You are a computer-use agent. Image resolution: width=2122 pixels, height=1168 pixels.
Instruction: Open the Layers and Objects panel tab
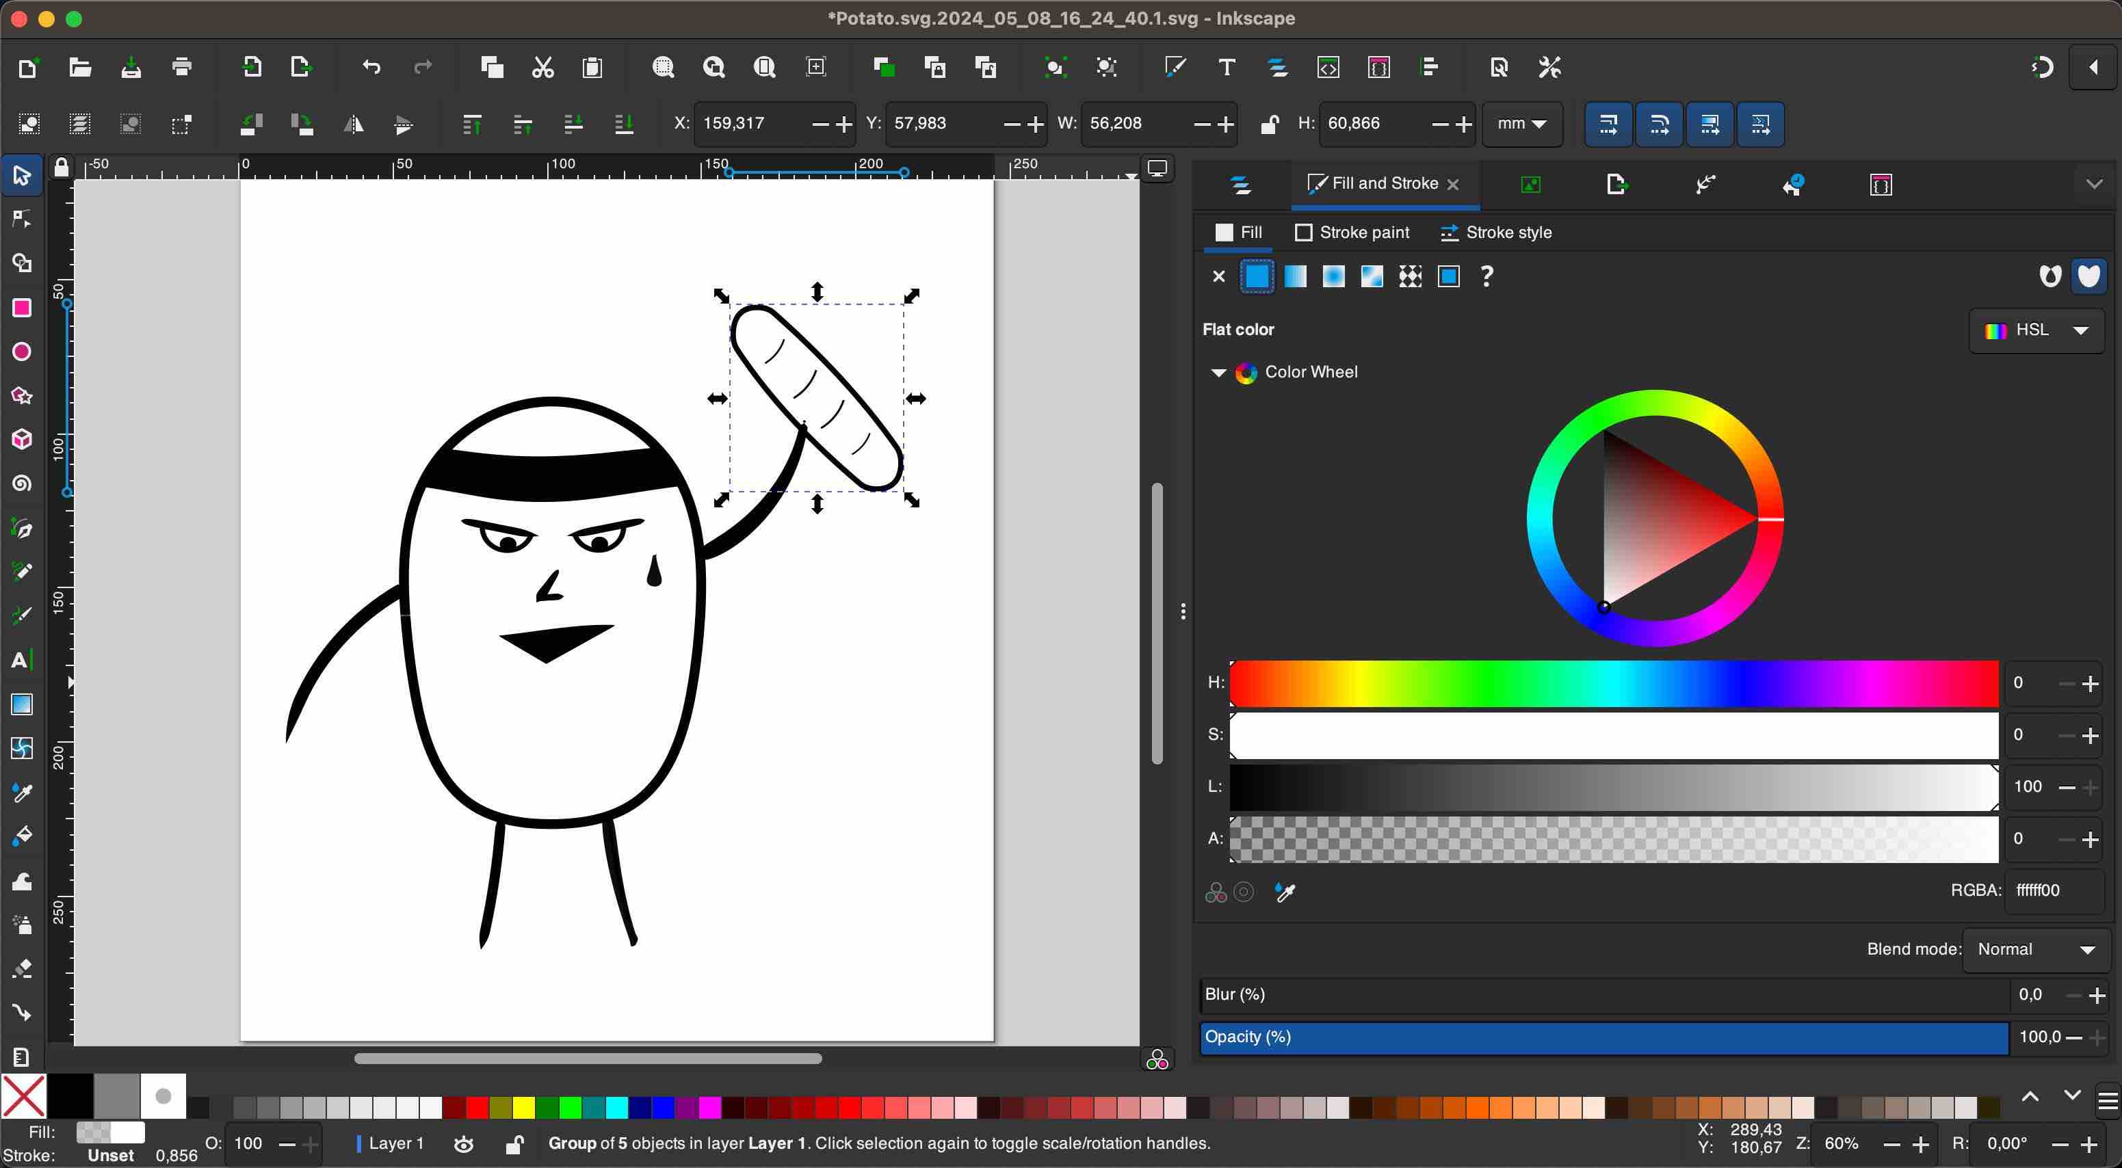[x=1241, y=185]
